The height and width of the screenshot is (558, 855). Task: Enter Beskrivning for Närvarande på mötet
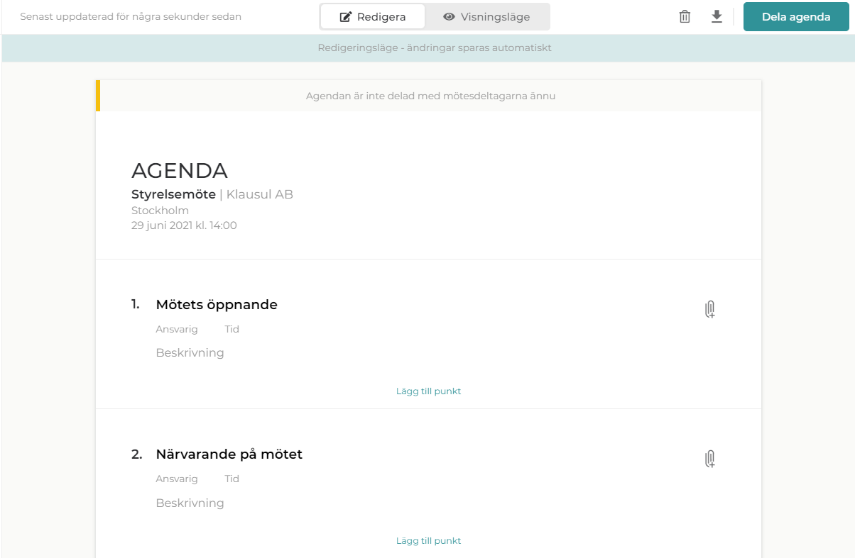pos(190,503)
